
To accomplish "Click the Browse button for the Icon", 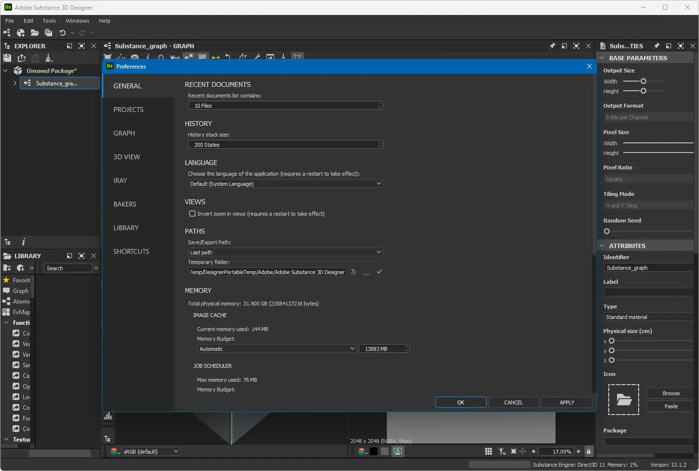I will (670, 393).
